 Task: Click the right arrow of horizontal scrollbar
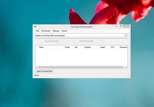pos(126,67)
